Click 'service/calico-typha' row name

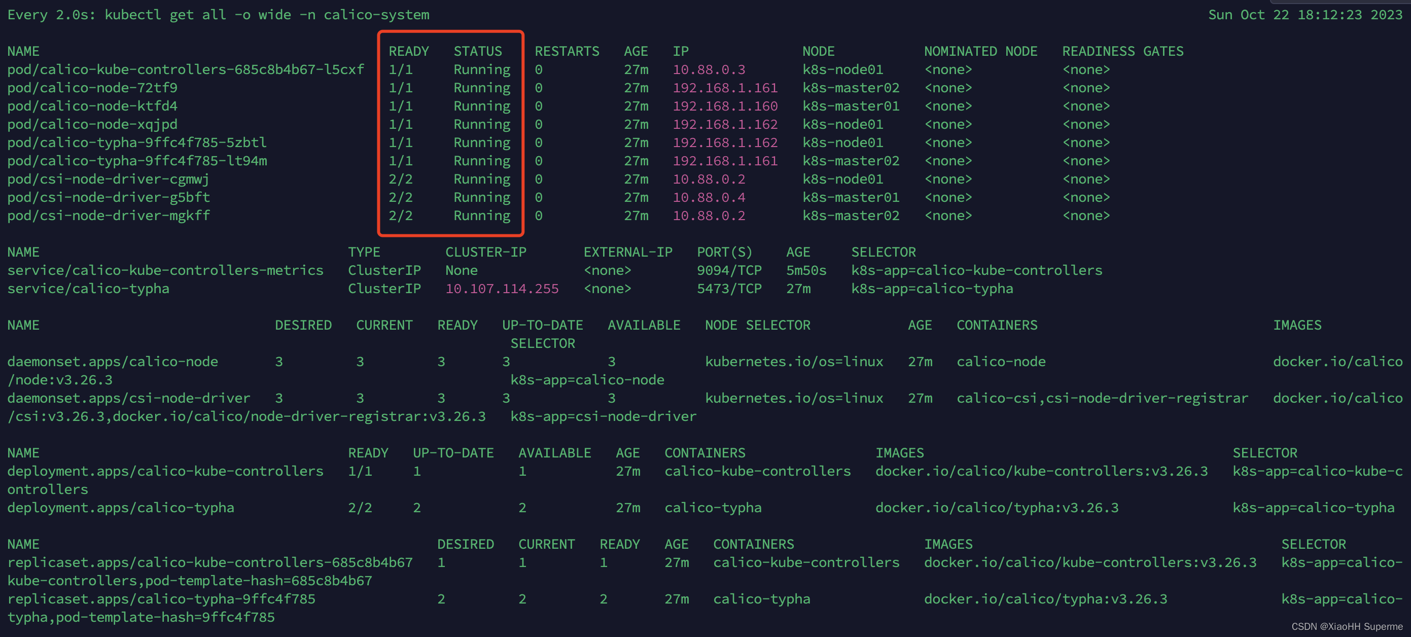pos(88,289)
